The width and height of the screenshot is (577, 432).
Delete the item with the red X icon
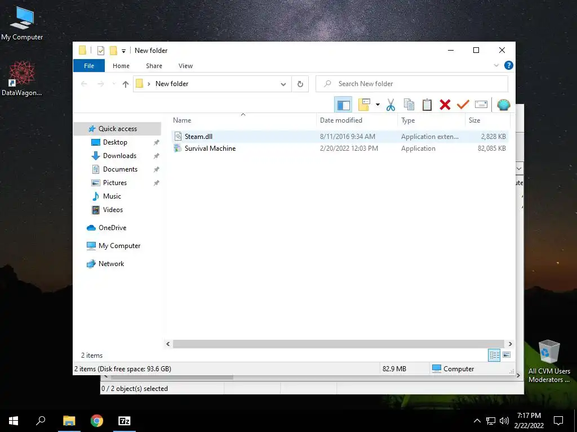click(445, 105)
